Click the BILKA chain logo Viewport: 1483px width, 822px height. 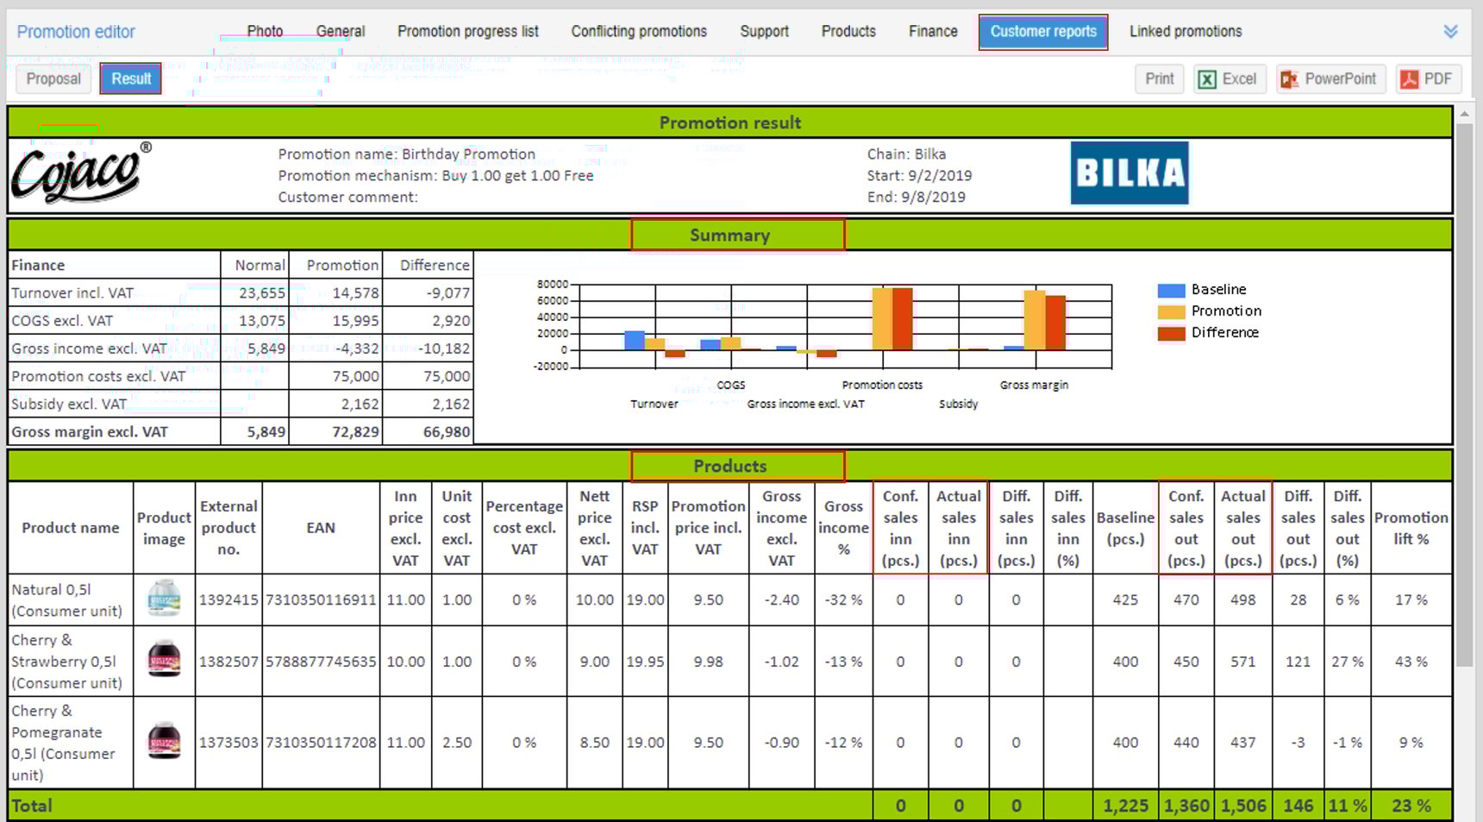(1129, 173)
